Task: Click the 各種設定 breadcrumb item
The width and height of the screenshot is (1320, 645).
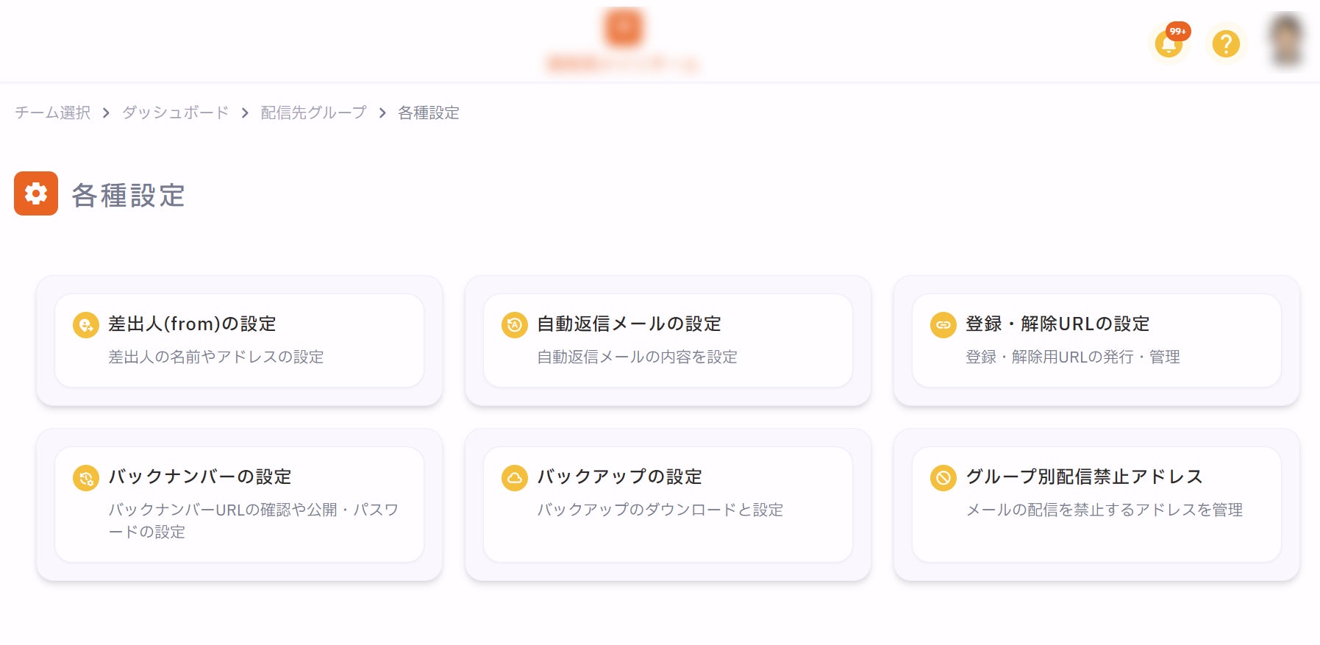Action: click(429, 113)
